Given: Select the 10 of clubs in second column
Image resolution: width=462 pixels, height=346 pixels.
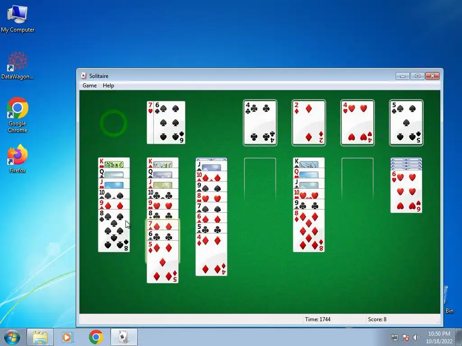Looking at the screenshot, I should click(162, 194).
